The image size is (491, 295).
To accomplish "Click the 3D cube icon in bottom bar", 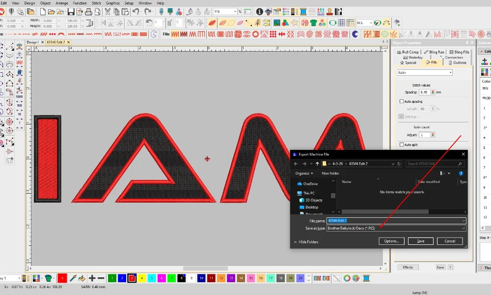I will tap(355, 278).
